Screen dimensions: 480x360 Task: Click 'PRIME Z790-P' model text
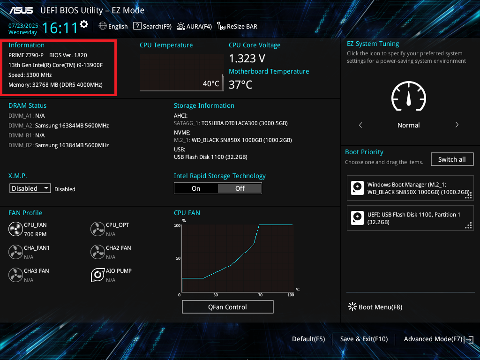pos(26,55)
